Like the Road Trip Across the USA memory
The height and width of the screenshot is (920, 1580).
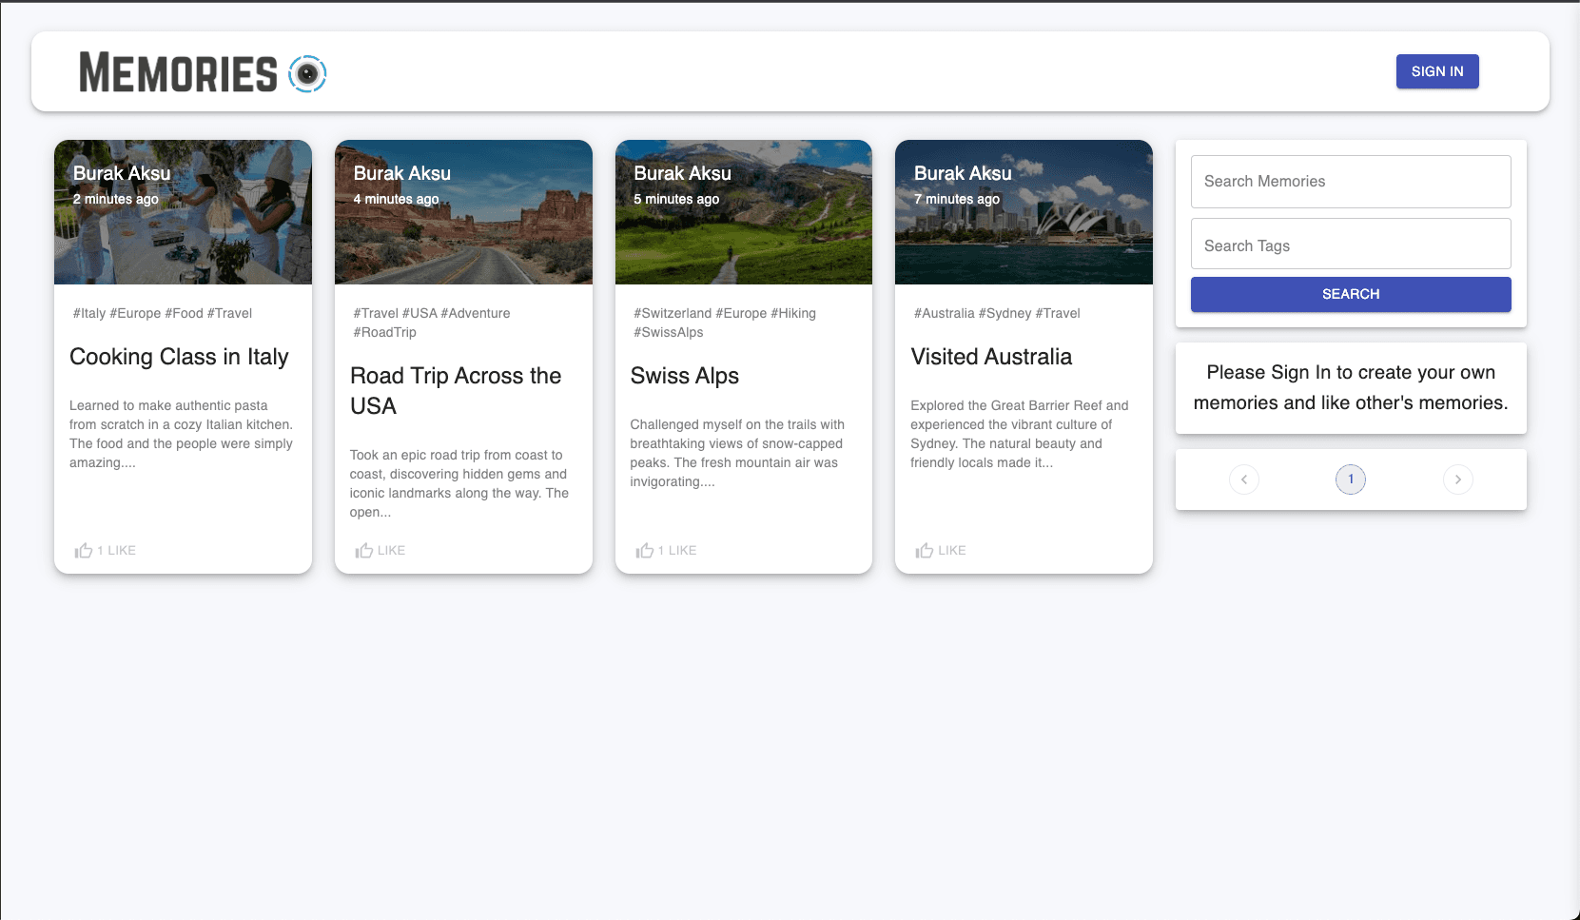(x=380, y=550)
